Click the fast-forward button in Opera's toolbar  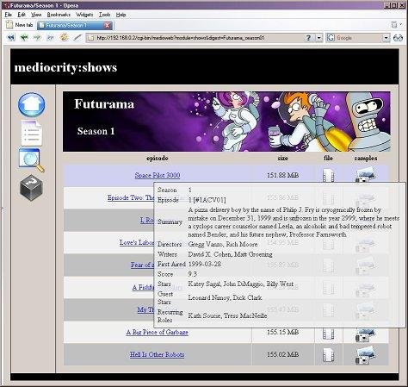pyautogui.click(x=50, y=38)
